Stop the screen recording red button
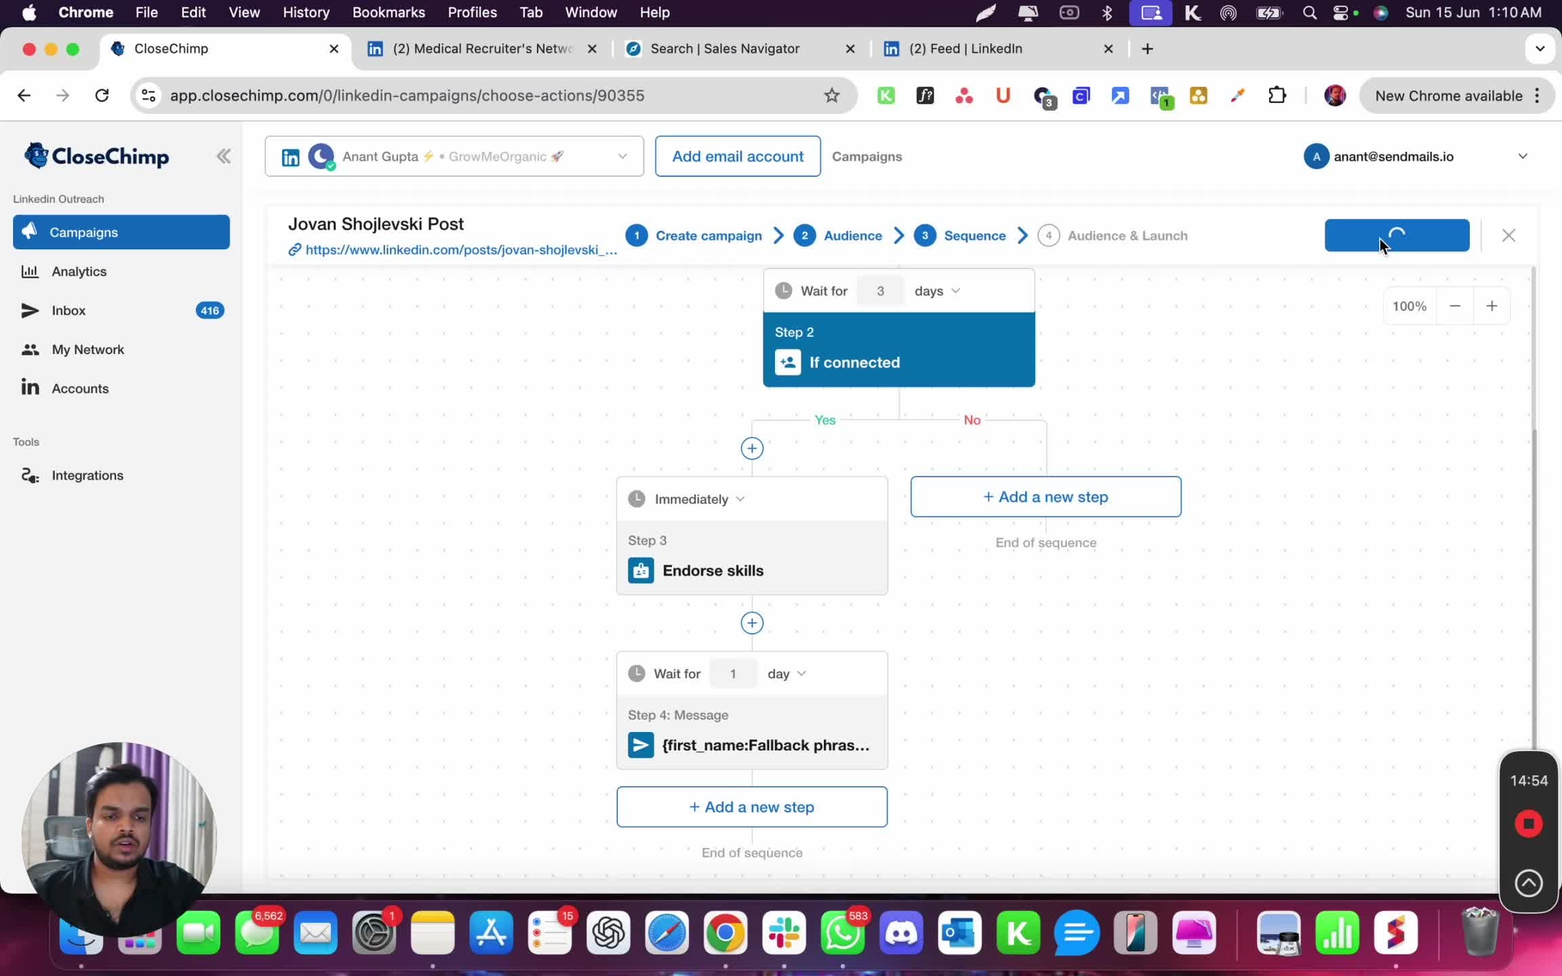The height and width of the screenshot is (976, 1562). (x=1528, y=823)
